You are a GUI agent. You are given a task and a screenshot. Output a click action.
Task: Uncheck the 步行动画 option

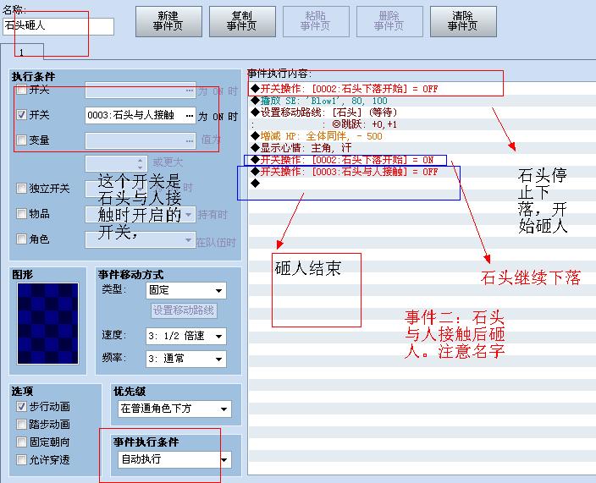pyautogui.click(x=22, y=407)
